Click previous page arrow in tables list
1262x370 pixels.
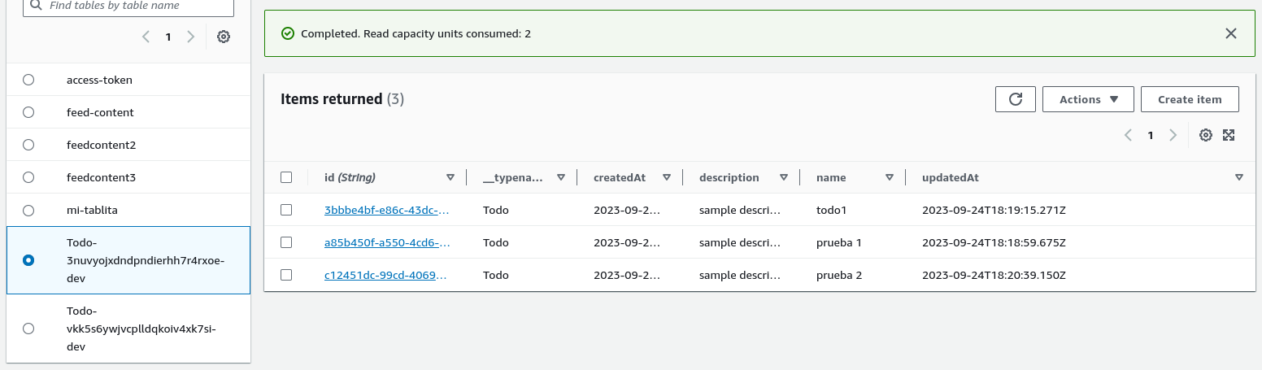(146, 37)
